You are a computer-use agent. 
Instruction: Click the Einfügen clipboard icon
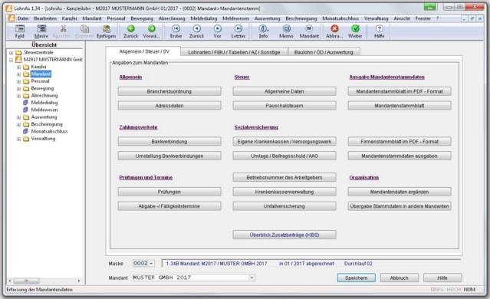[107, 29]
